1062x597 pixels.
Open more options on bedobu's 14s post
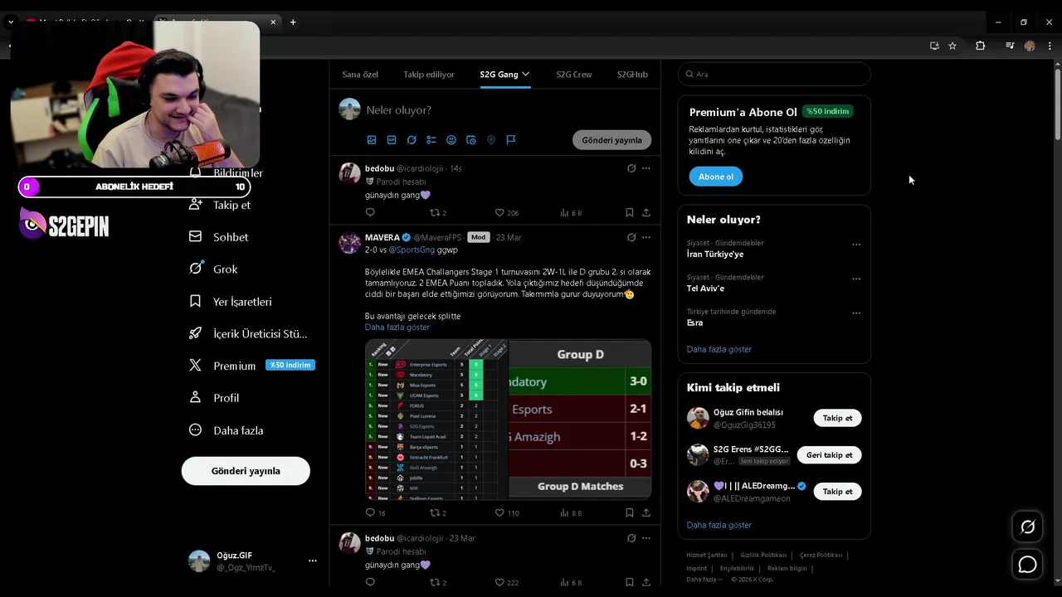646,168
